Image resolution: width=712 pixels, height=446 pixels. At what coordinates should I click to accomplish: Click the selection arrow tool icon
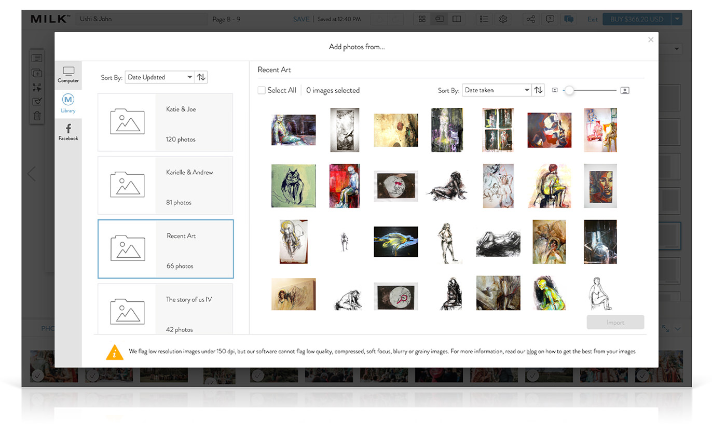click(x=37, y=88)
